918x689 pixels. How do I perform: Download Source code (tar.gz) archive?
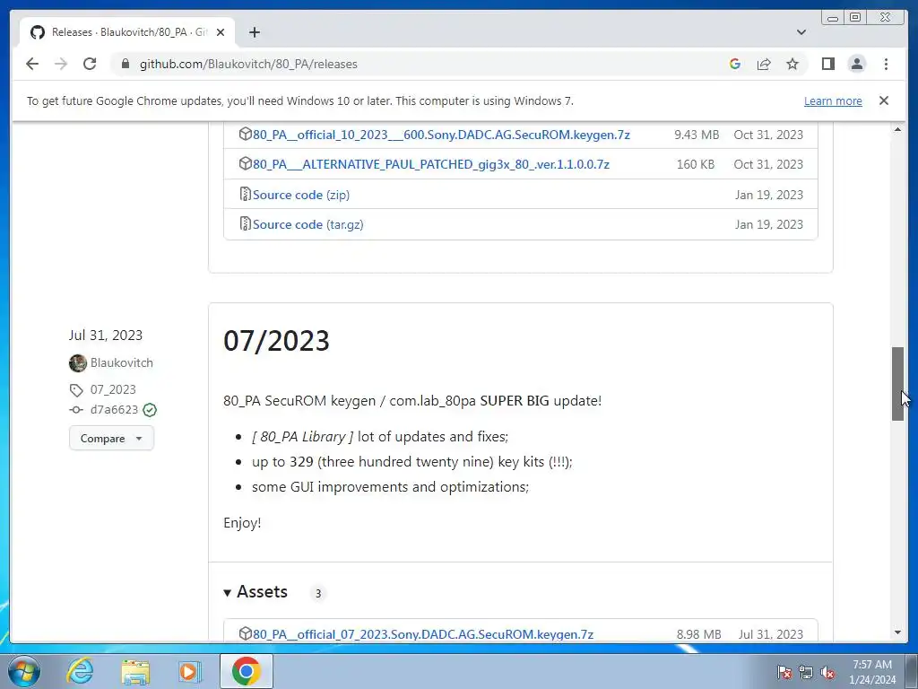click(308, 224)
